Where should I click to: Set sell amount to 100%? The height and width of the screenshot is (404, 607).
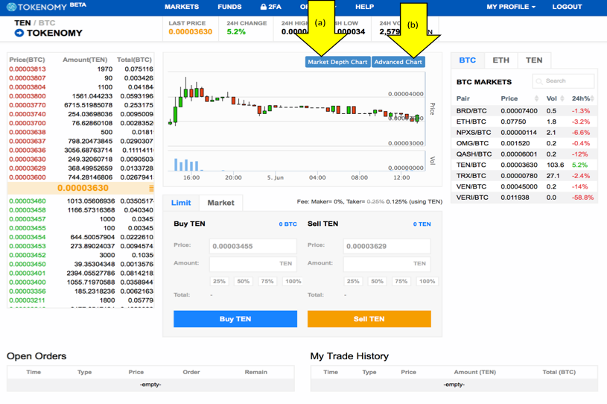[x=427, y=281]
